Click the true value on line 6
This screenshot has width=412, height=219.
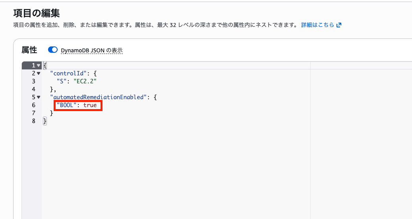click(x=90, y=105)
